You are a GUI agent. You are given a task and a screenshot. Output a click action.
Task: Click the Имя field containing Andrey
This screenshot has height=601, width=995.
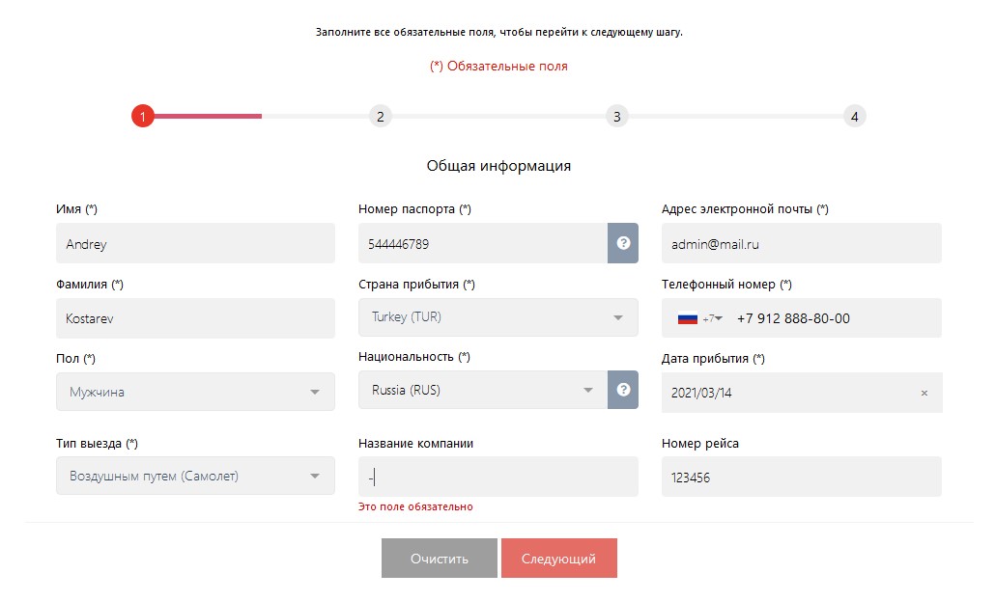195,244
